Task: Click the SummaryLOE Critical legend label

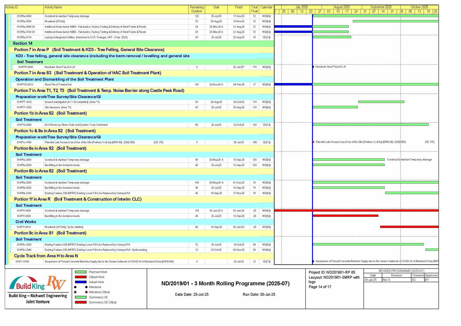Action: [x=102, y=302]
